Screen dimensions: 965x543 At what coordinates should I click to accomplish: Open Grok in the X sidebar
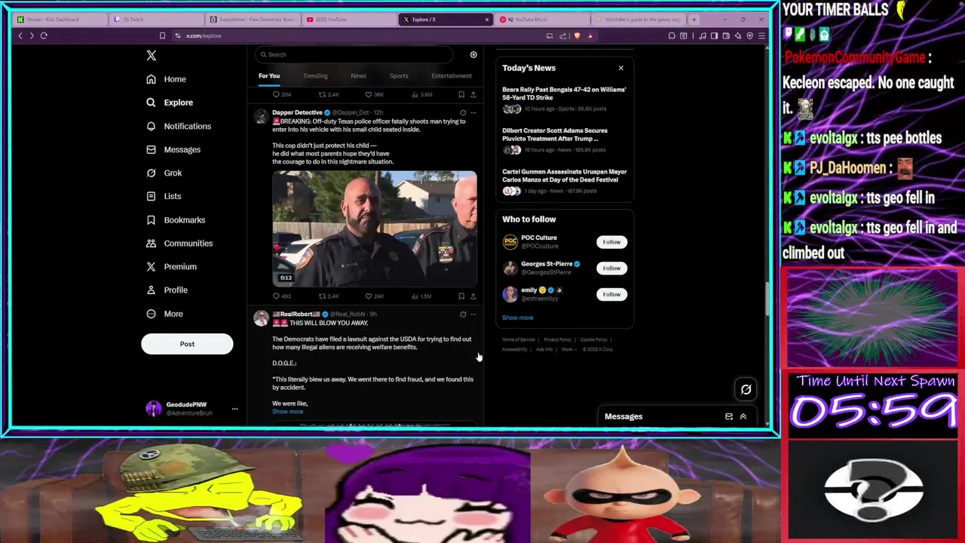tap(164, 173)
